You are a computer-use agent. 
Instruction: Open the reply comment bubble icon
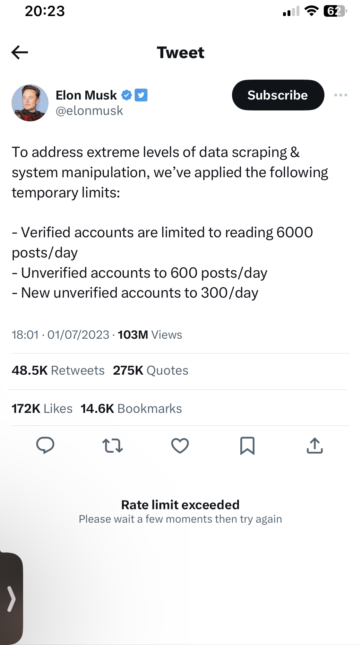[45, 445]
